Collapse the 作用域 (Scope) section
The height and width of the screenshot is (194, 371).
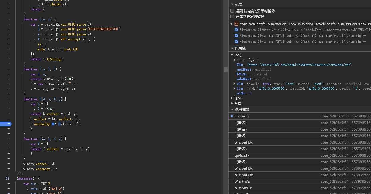coord(232,48)
